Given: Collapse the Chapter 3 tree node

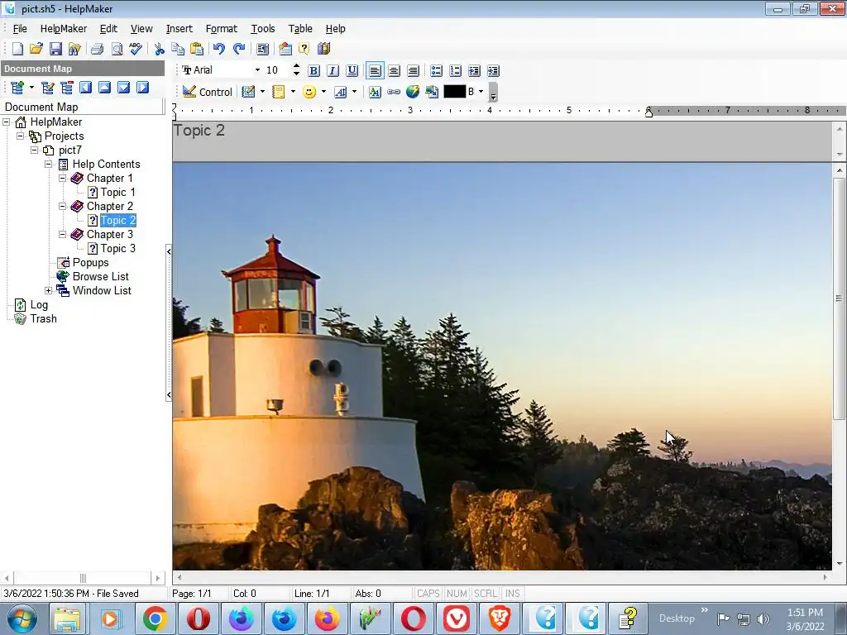Looking at the screenshot, I should [x=62, y=234].
